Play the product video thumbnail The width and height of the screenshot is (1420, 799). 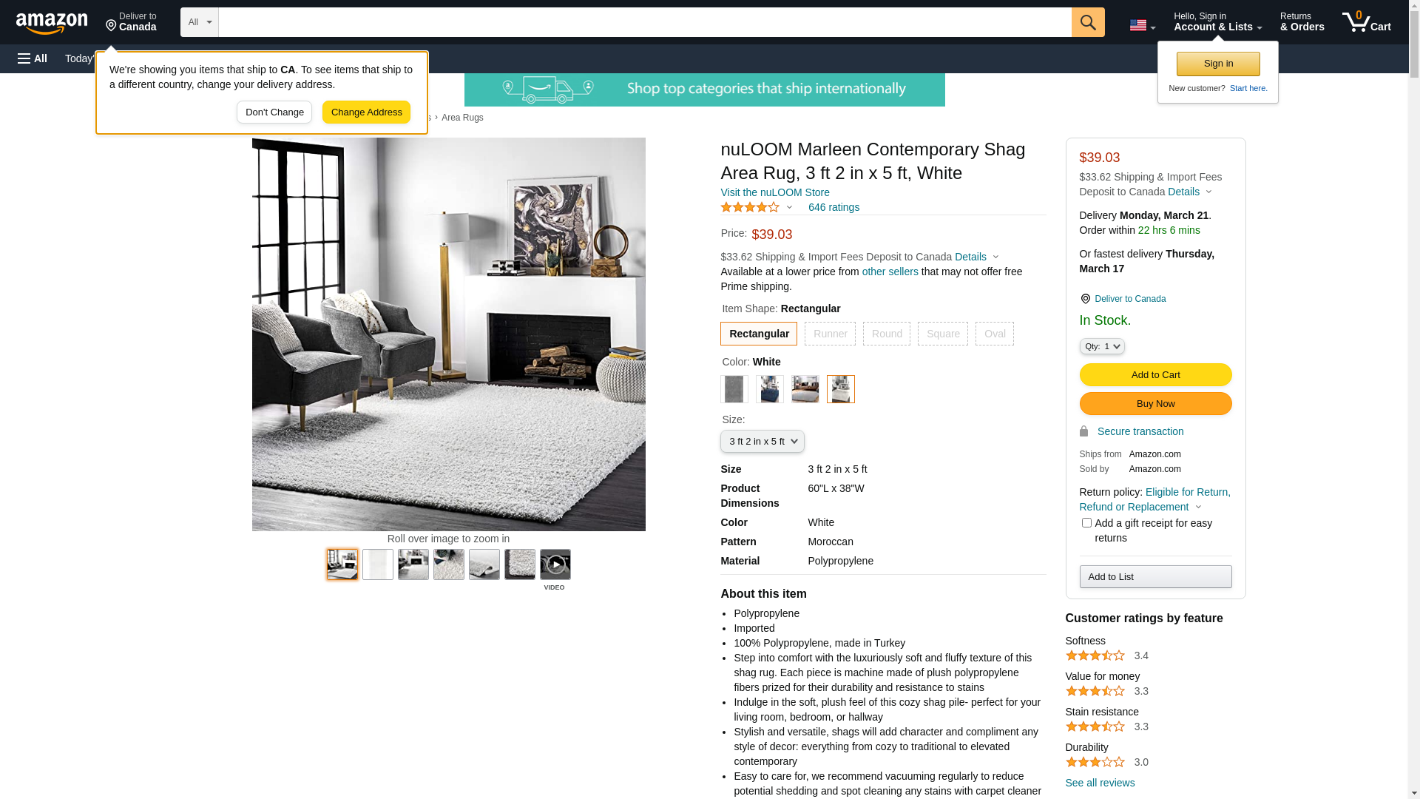pos(555,564)
